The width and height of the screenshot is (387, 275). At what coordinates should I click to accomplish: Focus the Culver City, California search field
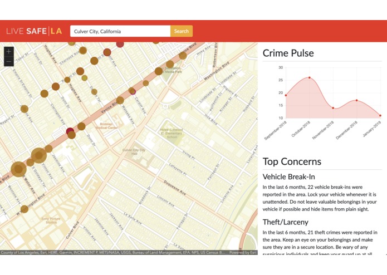point(120,31)
